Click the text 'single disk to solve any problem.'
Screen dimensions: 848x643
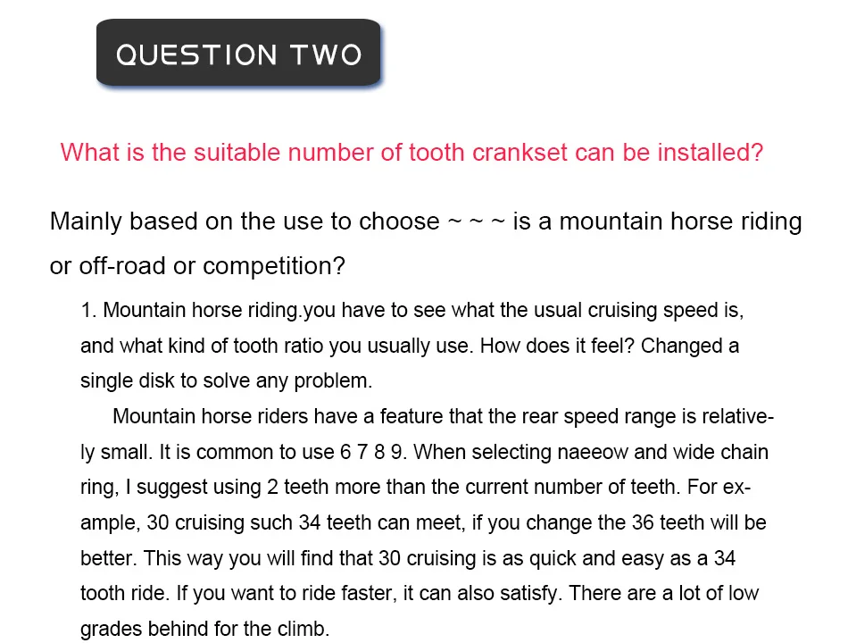[226, 380]
